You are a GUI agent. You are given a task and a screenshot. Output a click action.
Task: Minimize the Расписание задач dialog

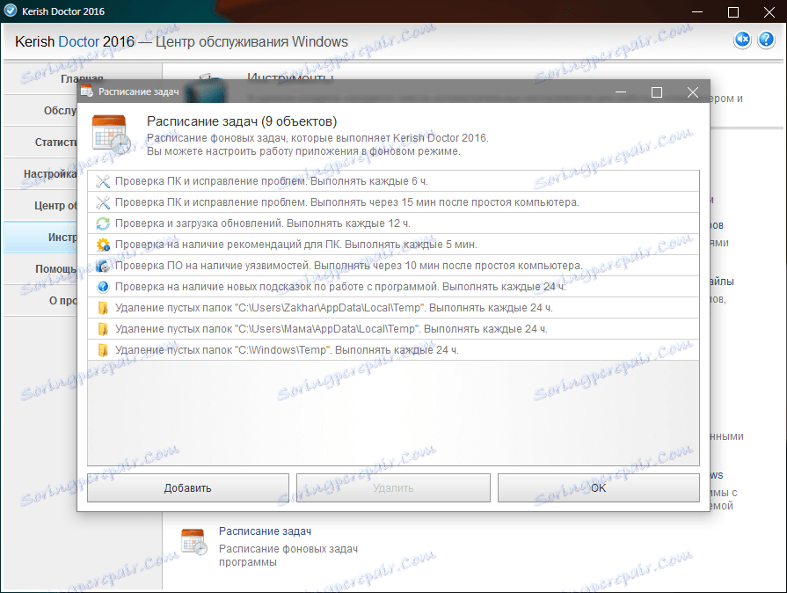point(621,92)
